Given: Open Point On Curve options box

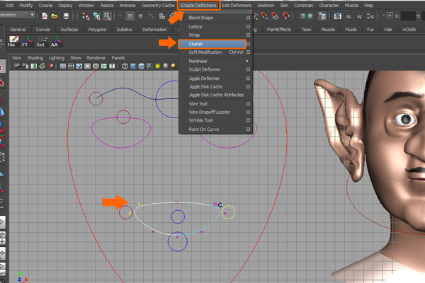Looking at the screenshot, I should point(248,129).
